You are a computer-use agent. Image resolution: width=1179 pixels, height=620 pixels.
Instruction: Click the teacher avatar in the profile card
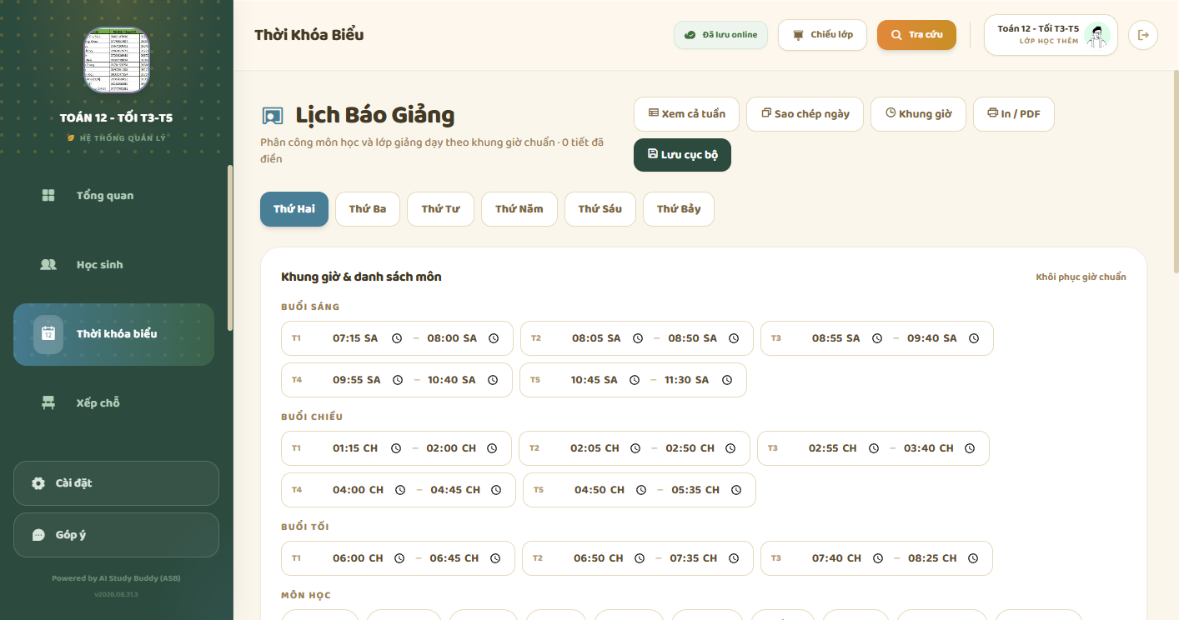click(1097, 35)
